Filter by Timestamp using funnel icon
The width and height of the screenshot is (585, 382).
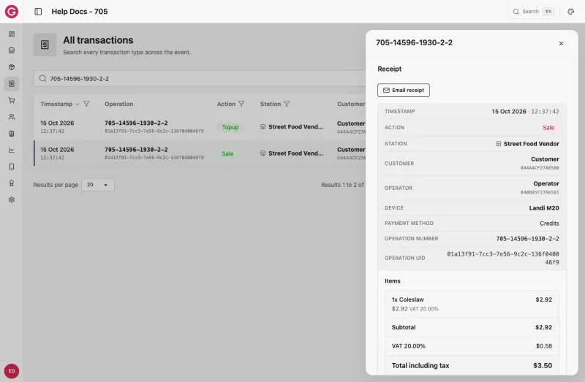pos(86,104)
